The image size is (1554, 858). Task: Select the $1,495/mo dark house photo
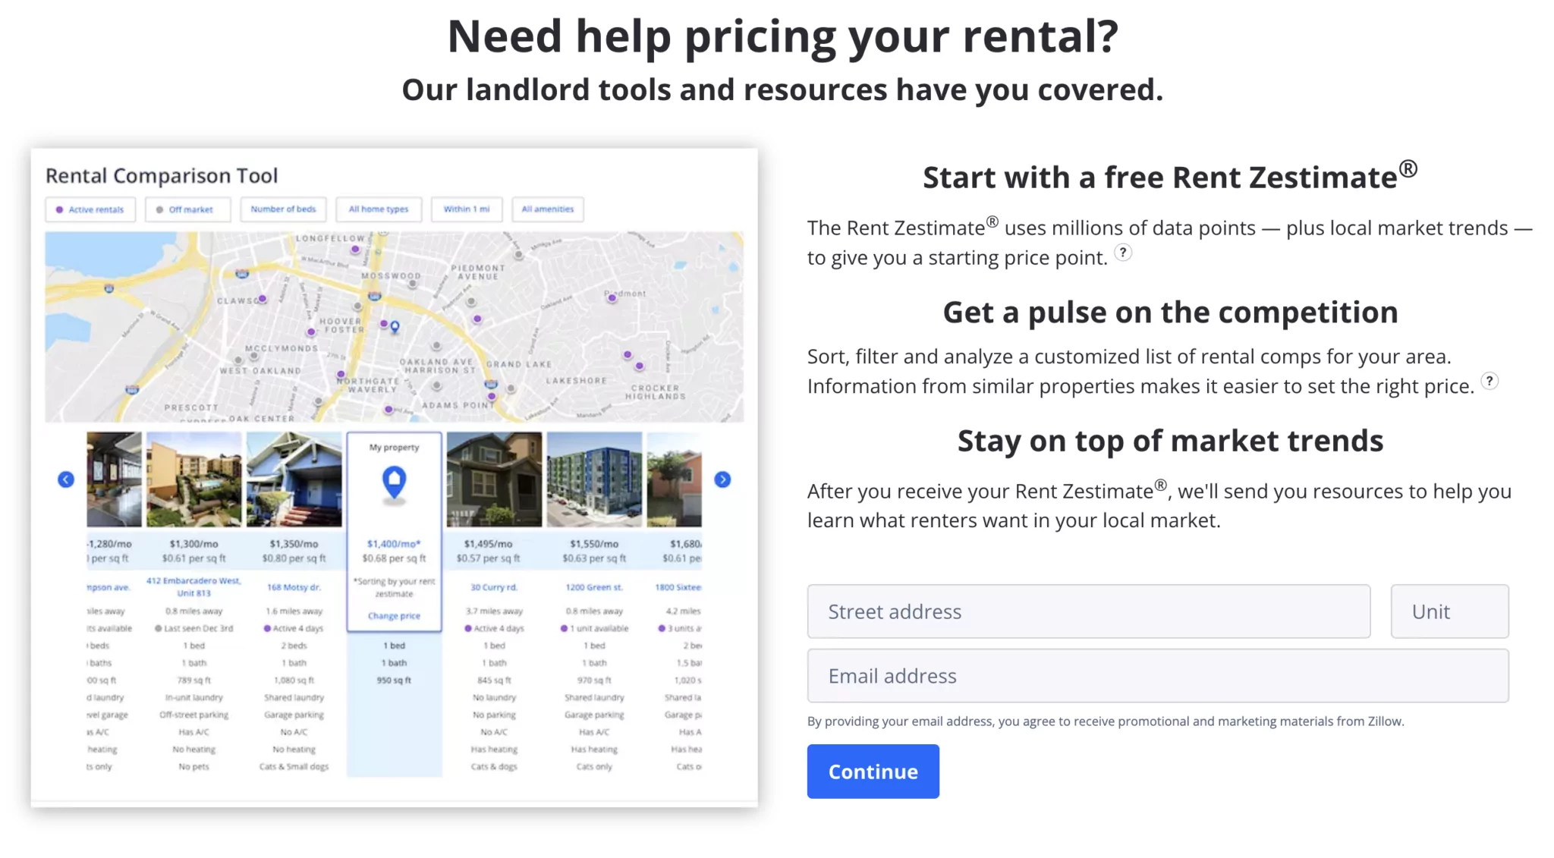[x=494, y=479]
